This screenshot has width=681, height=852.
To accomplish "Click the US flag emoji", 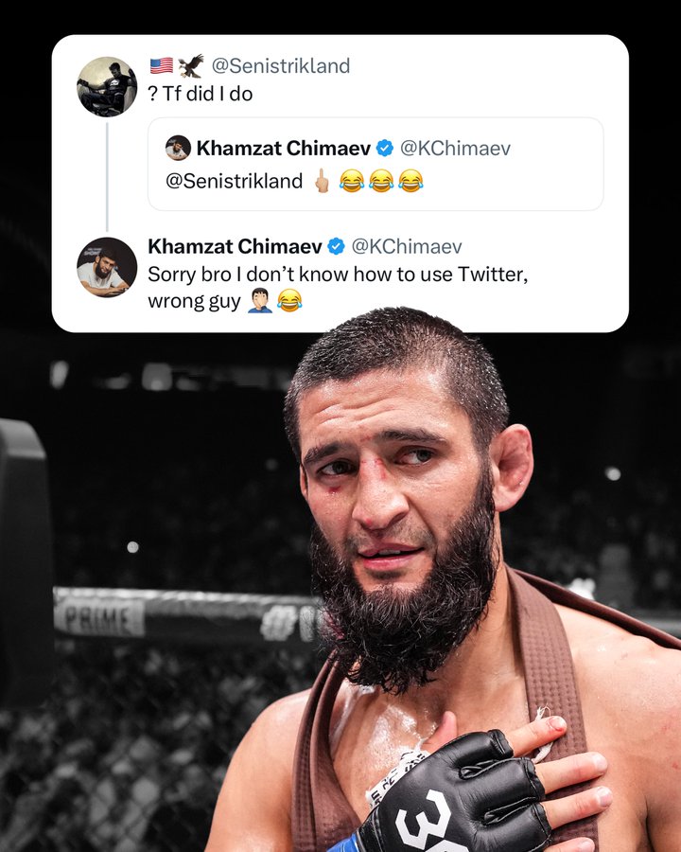I will tap(162, 65).
